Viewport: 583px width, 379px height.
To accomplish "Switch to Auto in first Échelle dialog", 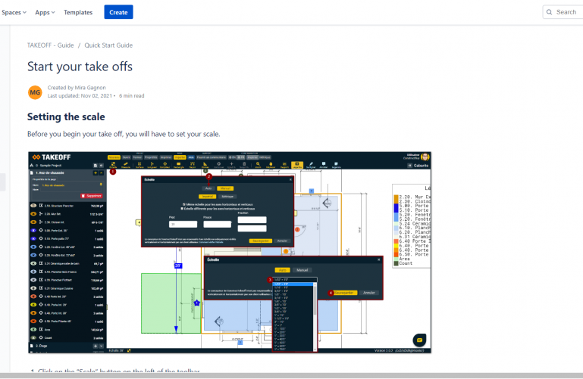I will coord(208,188).
